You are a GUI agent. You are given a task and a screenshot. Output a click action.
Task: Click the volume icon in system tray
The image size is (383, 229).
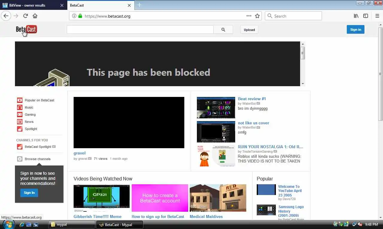tap(360, 225)
